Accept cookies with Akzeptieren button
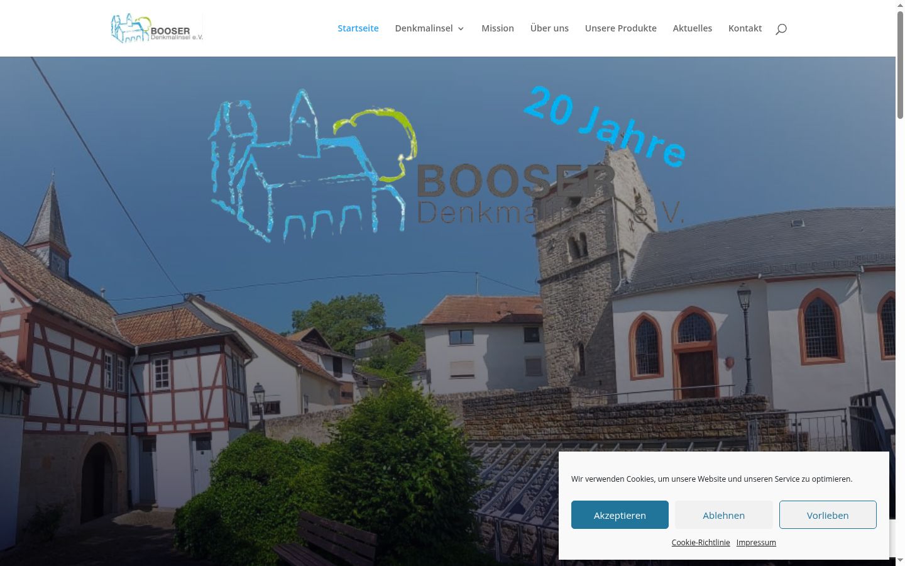 coord(620,515)
